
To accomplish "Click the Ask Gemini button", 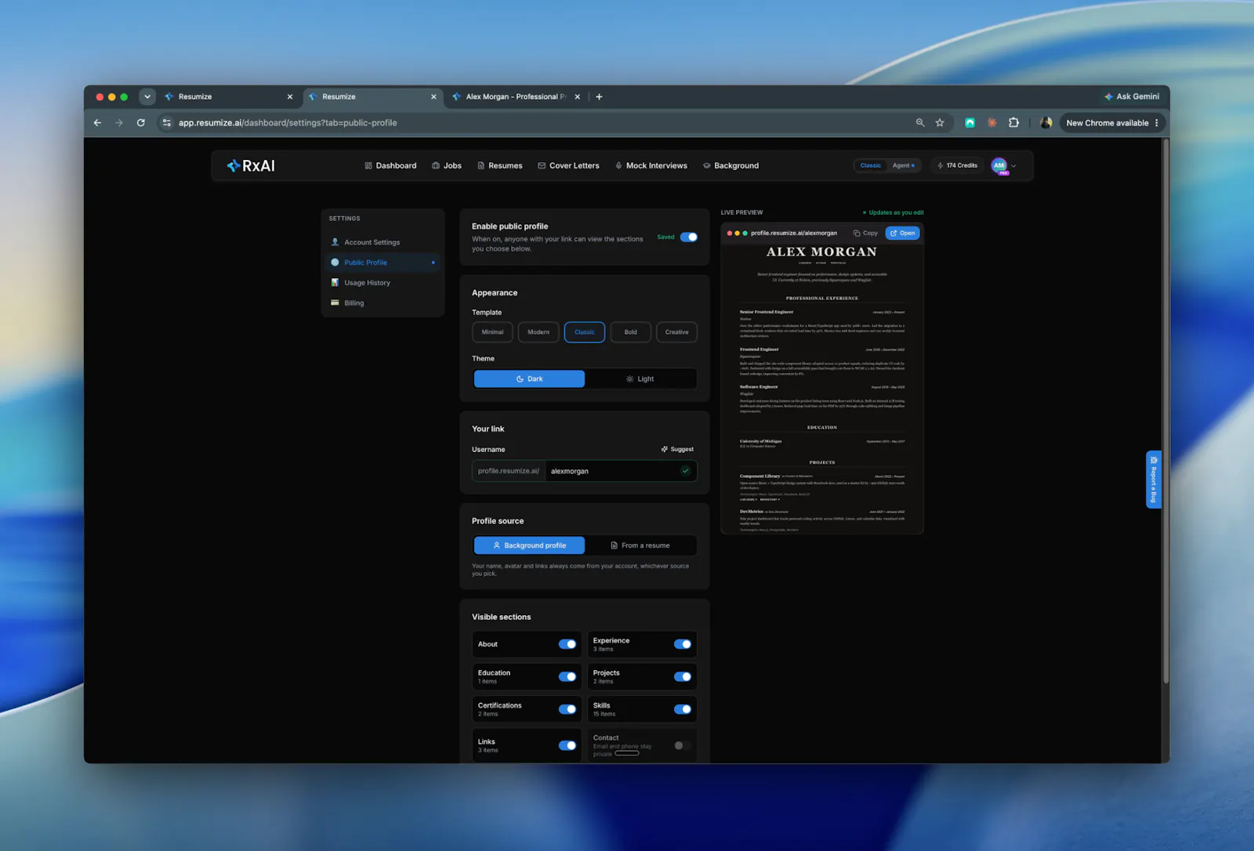I will click(1132, 96).
